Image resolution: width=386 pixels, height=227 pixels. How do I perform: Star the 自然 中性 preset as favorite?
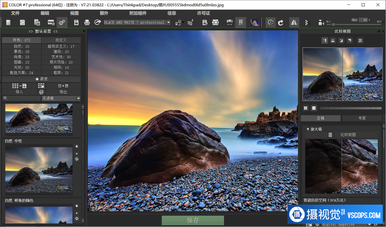click(77, 146)
